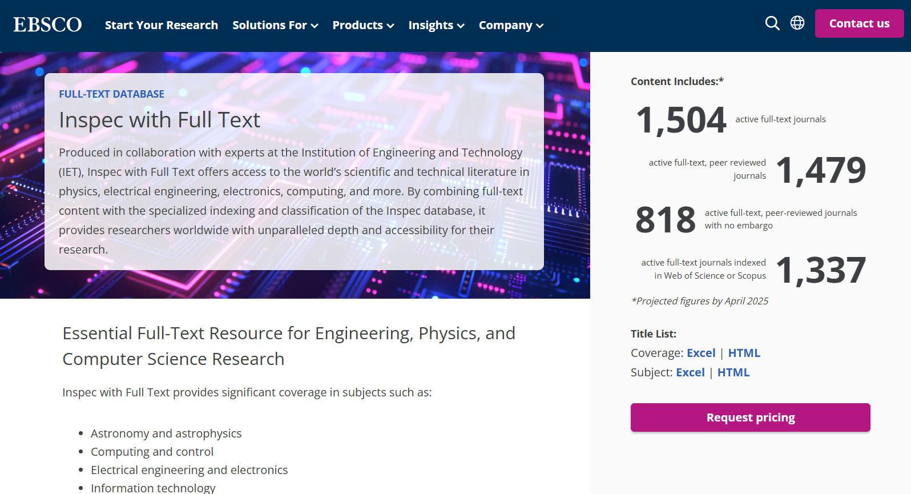This screenshot has width=911, height=494.
Task: Open the search magnifier icon
Action: (772, 23)
